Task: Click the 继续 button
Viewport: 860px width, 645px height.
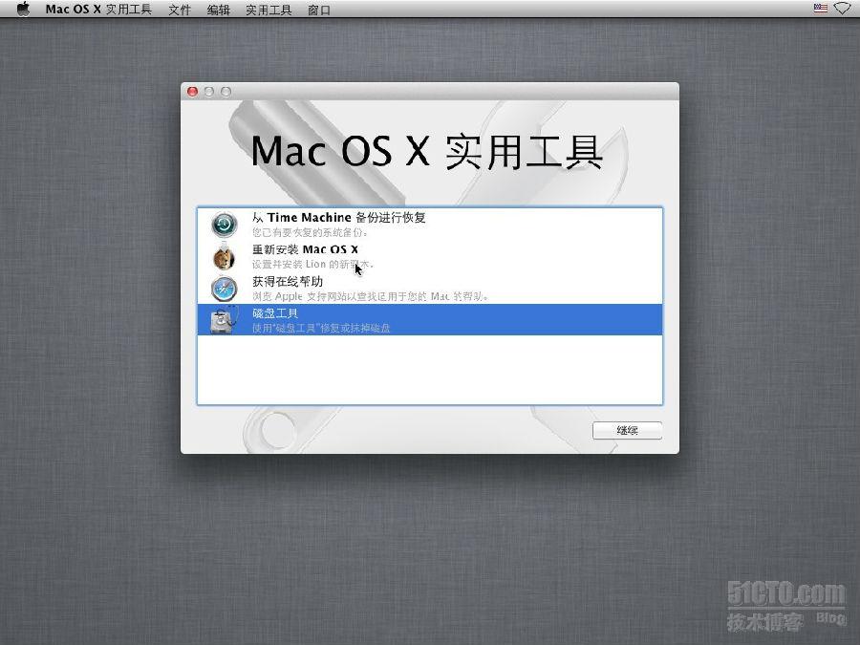Action: [x=628, y=431]
